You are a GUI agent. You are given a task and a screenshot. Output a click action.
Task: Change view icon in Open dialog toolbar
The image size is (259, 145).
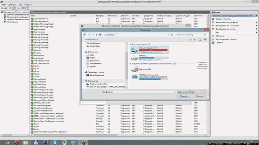(191, 40)
